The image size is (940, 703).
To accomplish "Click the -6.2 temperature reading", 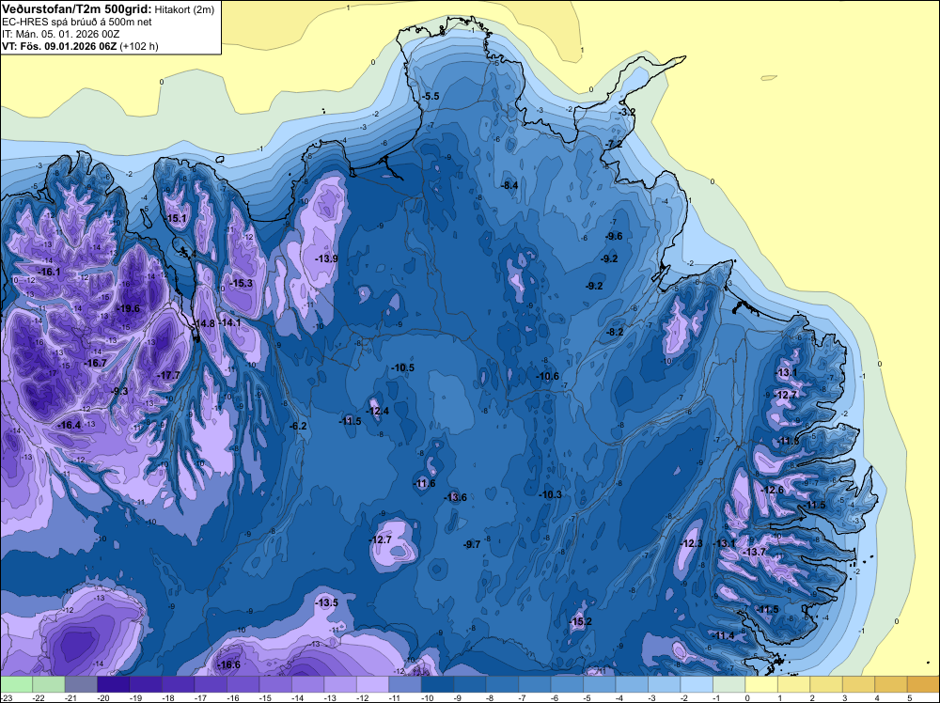I will 298,426.
